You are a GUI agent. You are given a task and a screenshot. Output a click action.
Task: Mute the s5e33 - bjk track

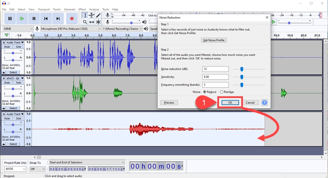(7, 83)
